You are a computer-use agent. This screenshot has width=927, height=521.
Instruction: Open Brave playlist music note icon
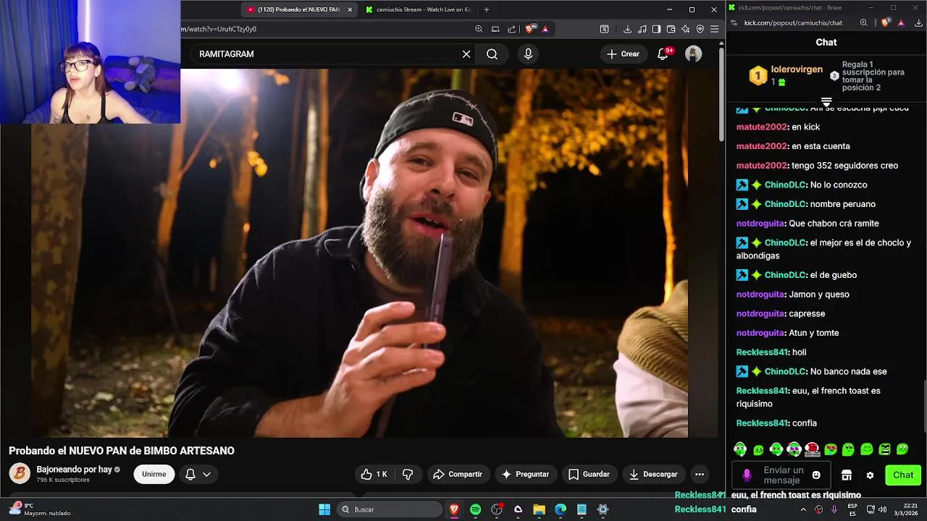642,29
